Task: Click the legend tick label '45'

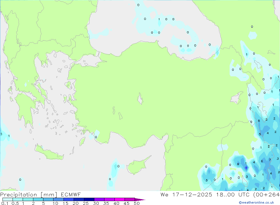Action: click(x=127, y=203)
